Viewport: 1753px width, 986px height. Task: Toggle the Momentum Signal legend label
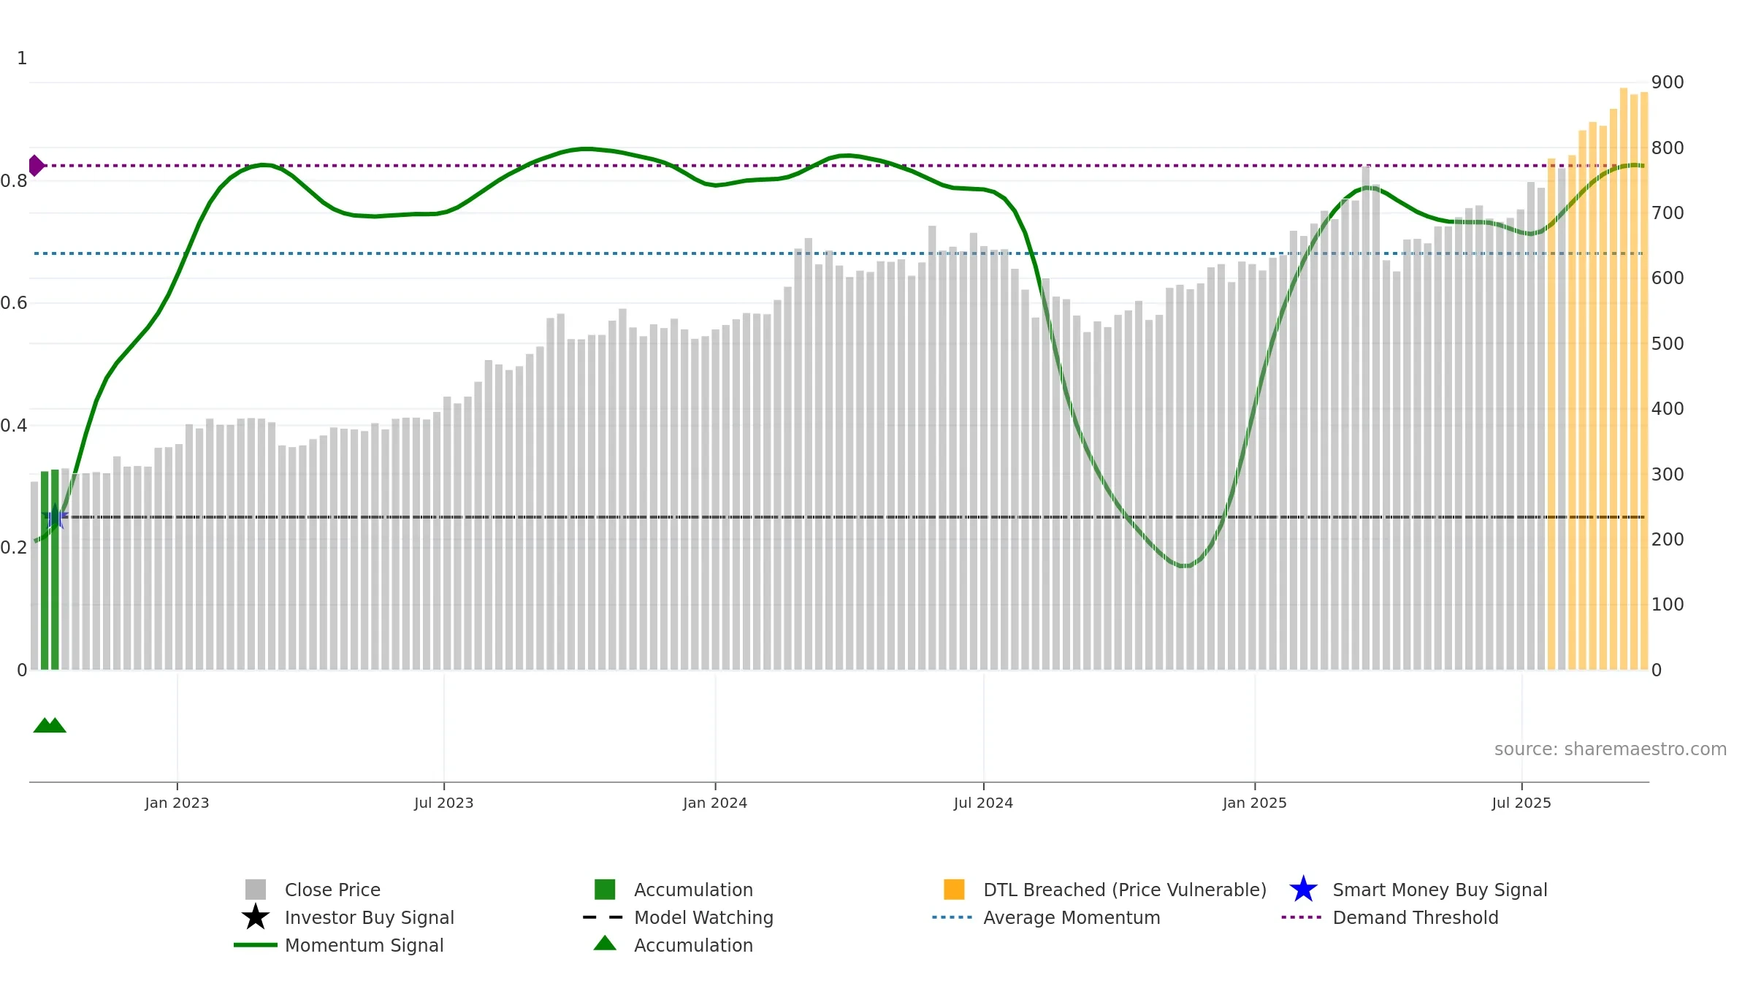coord(364,945)
